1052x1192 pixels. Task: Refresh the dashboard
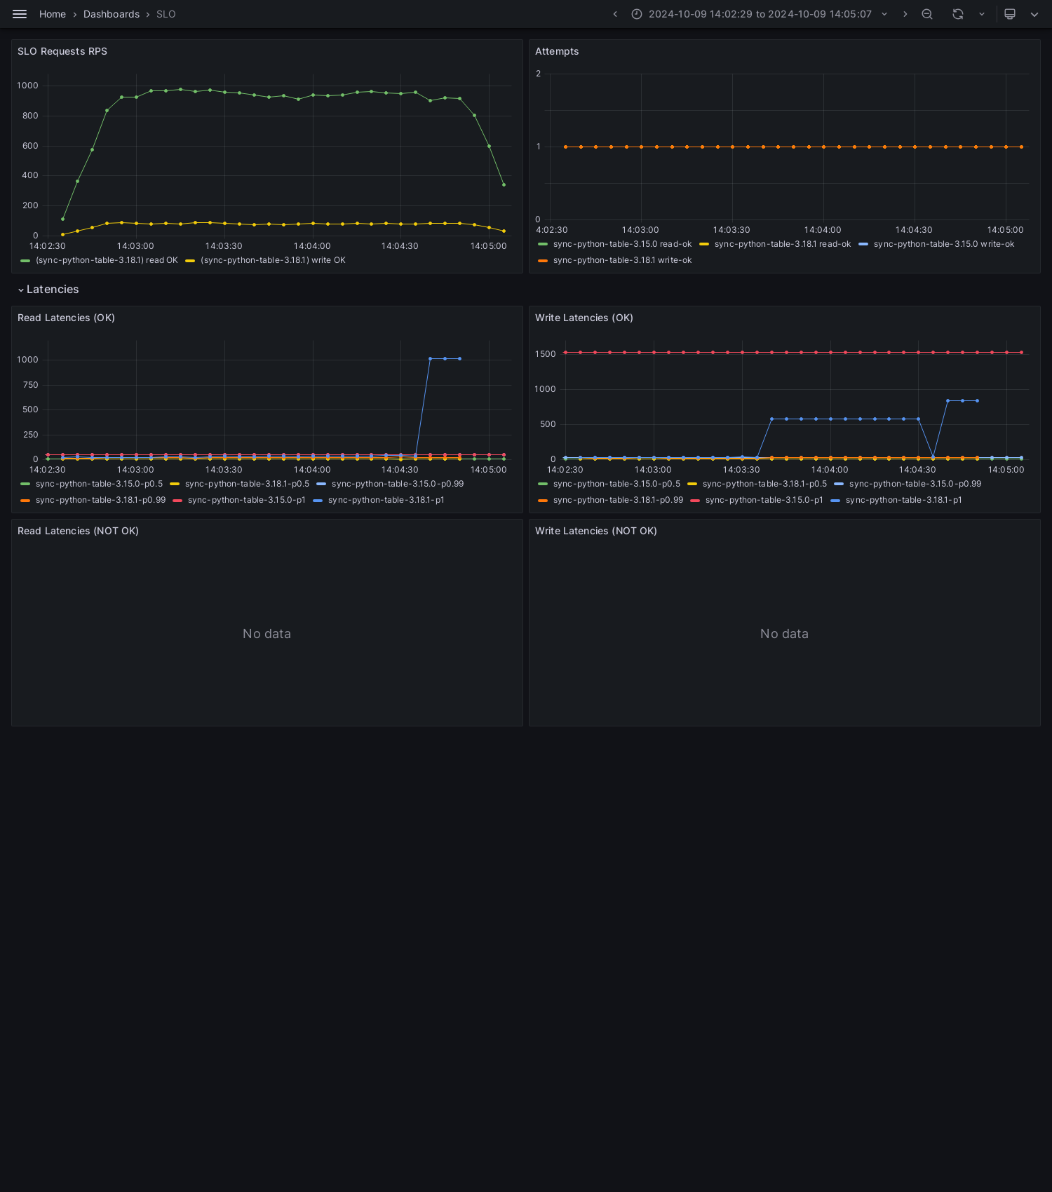point(958,14)
